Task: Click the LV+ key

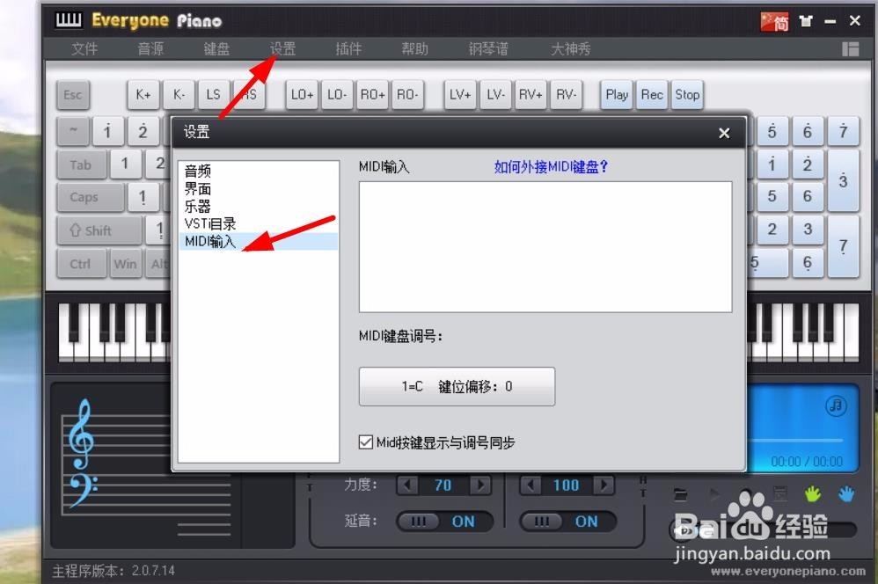Action: coord(460,95)
